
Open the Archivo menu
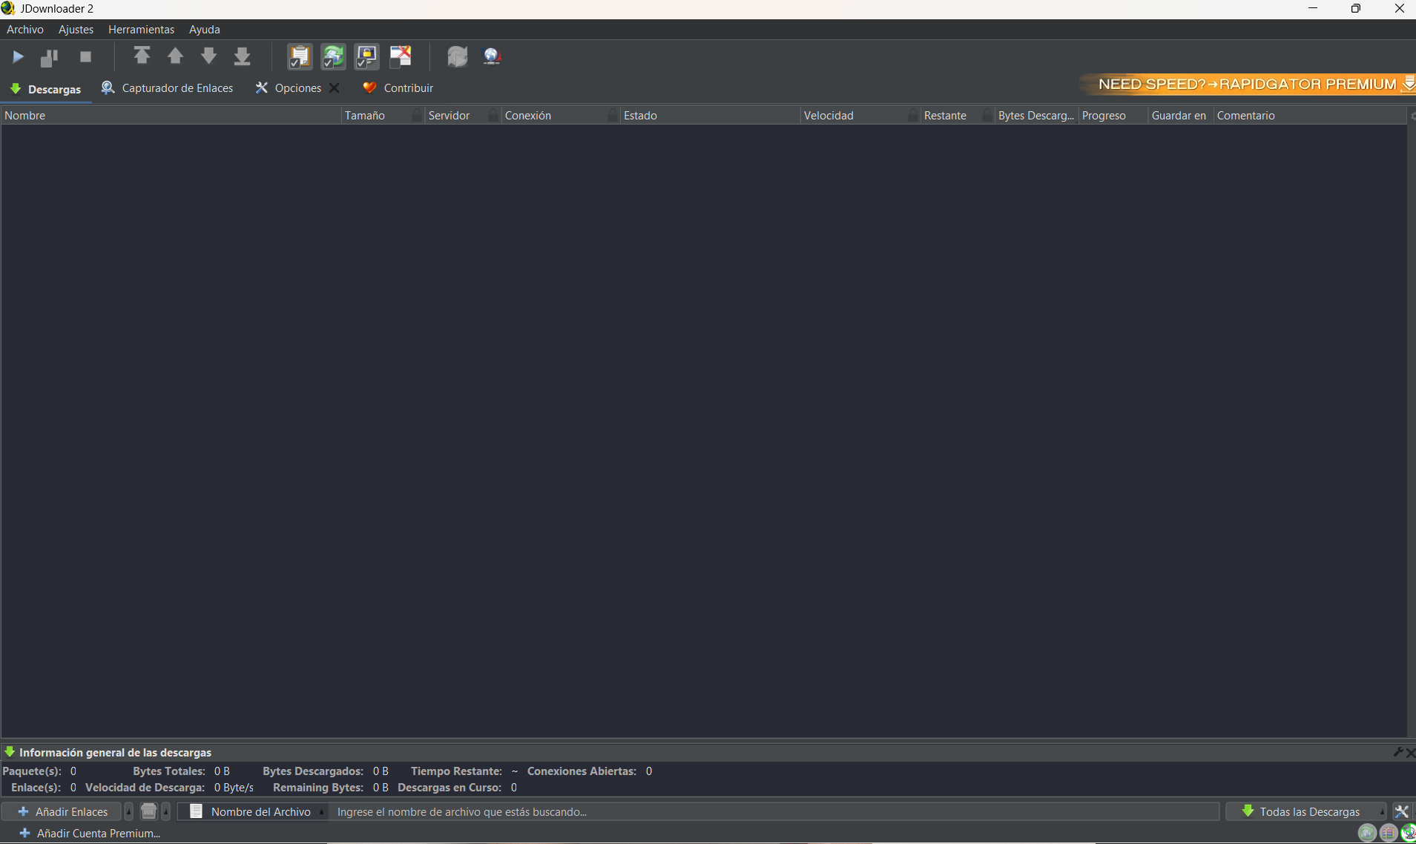(x=25, y=30)
